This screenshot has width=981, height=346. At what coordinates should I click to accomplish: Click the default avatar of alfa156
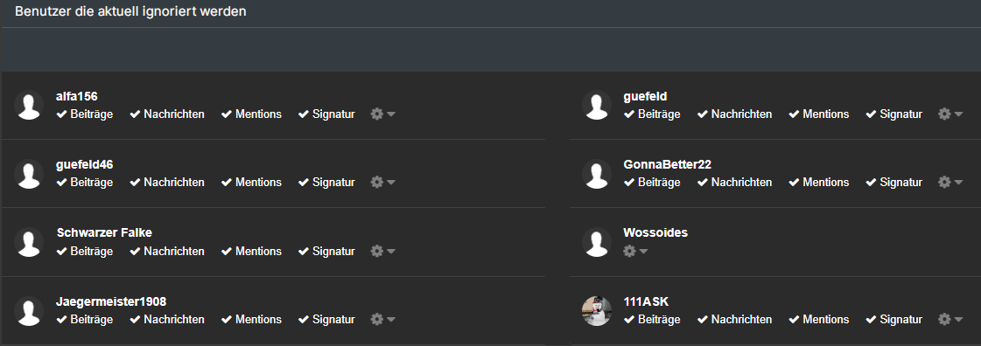coord(29,105)
